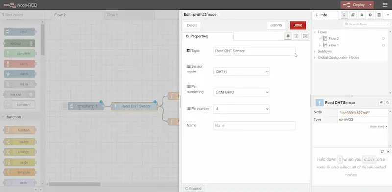Open configuration nodes gear sidebar icon
392x192 pixels.
click(x=370, y=15)
